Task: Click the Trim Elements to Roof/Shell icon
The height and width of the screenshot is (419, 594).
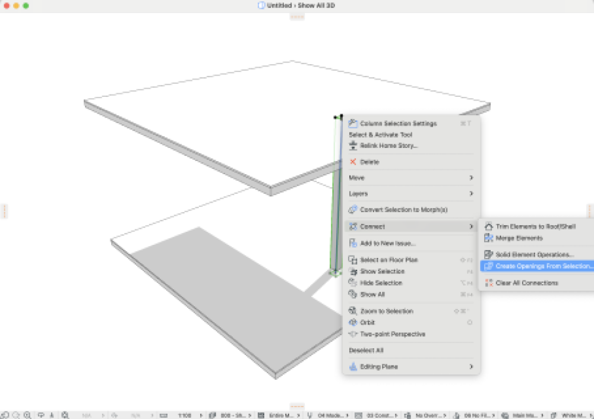Action: point(489,226)
